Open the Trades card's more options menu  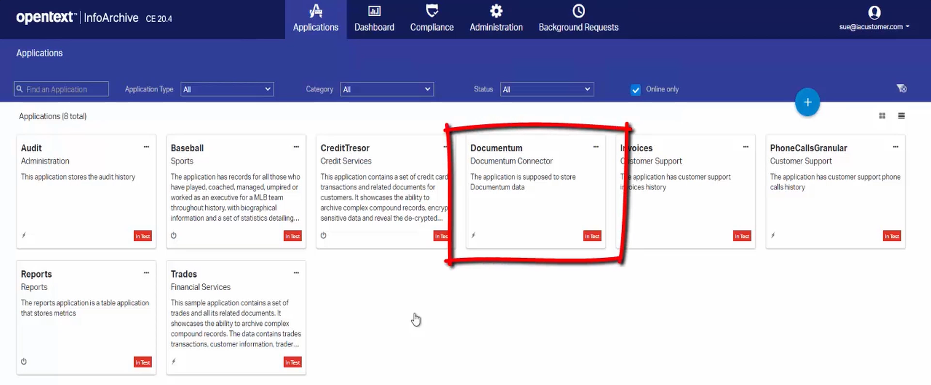(296, 273)
